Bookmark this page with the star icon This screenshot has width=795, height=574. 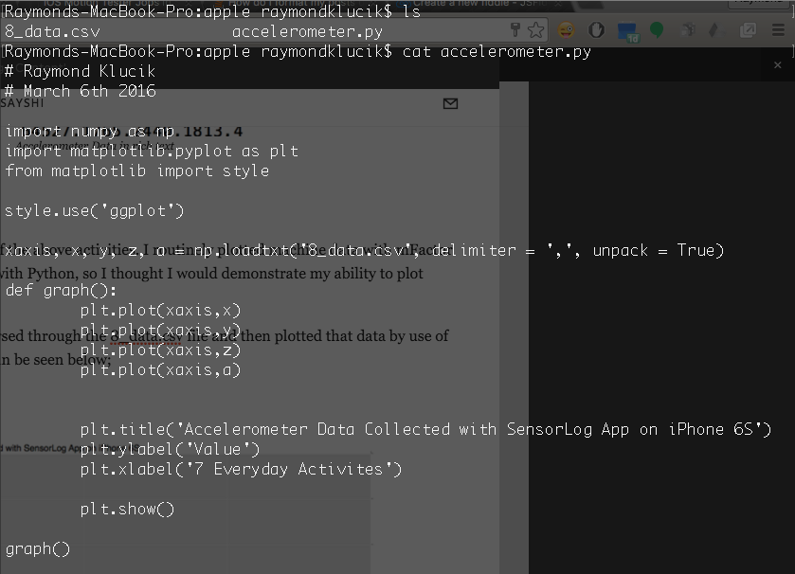tap(536, 30)
